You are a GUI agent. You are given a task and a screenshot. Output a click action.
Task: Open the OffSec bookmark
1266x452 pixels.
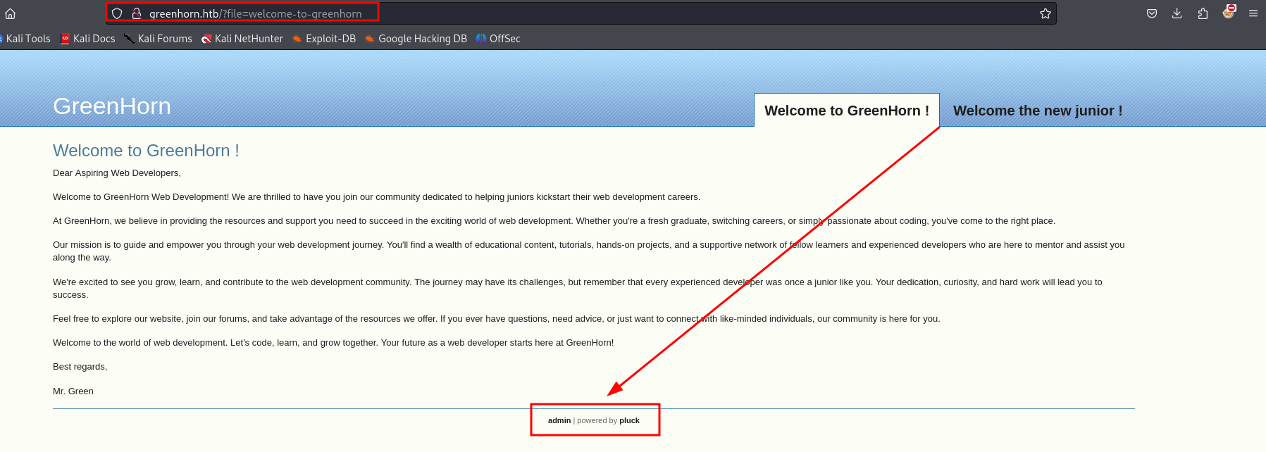(498, 39)
